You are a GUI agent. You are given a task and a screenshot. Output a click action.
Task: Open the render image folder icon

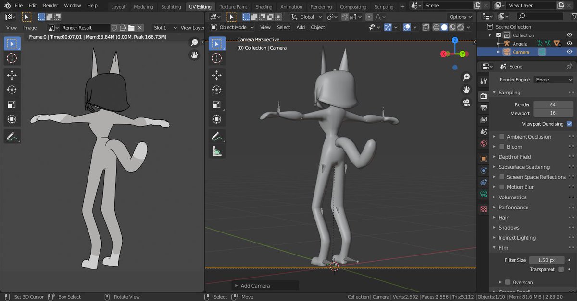point(131,28)
